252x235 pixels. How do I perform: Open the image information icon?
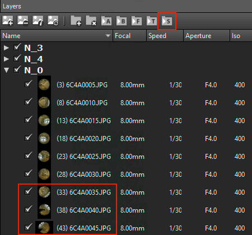(x=38, y=21)
